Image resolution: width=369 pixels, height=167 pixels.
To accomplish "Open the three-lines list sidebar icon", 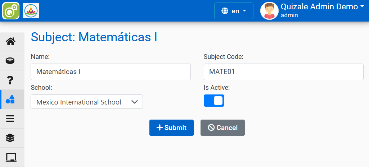I will [11, 119].
